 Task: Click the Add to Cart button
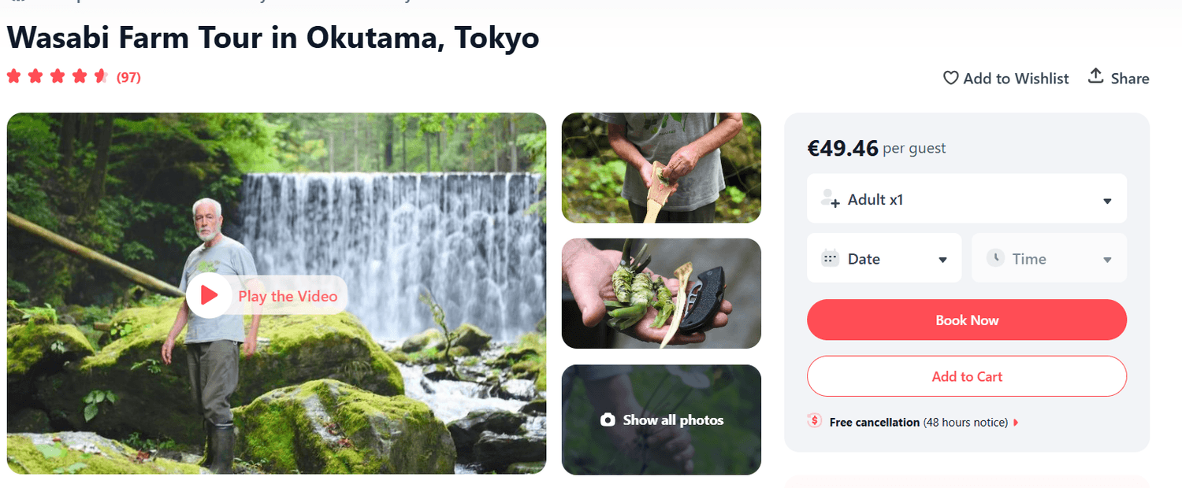click(x=967, y=376)
